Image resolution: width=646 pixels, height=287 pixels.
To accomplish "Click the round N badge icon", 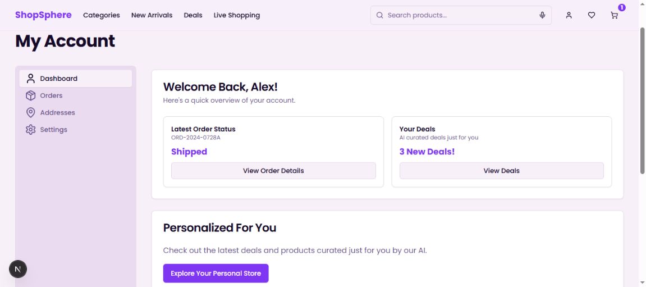I will [18, 270].
